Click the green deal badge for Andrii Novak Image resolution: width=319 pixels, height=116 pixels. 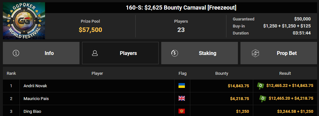[261, 86]
